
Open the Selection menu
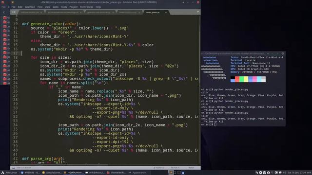[30, 7]
